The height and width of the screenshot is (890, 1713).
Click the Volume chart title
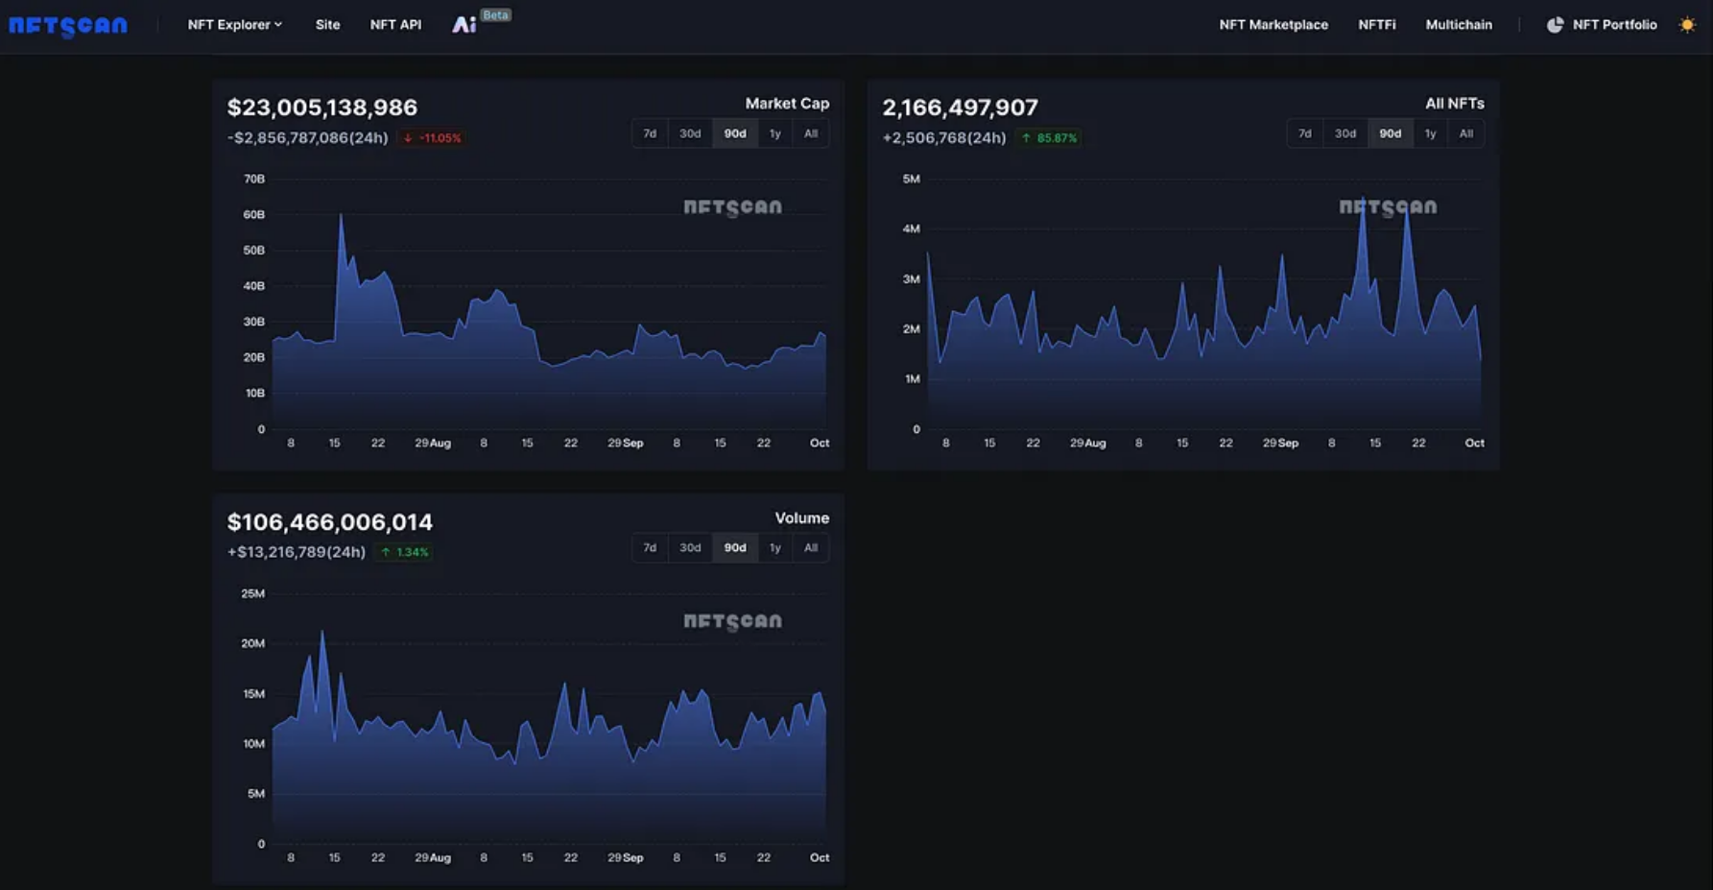[802, 518]
